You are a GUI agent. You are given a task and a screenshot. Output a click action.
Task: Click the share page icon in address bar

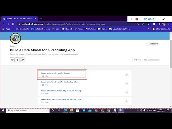click(143, 24)
